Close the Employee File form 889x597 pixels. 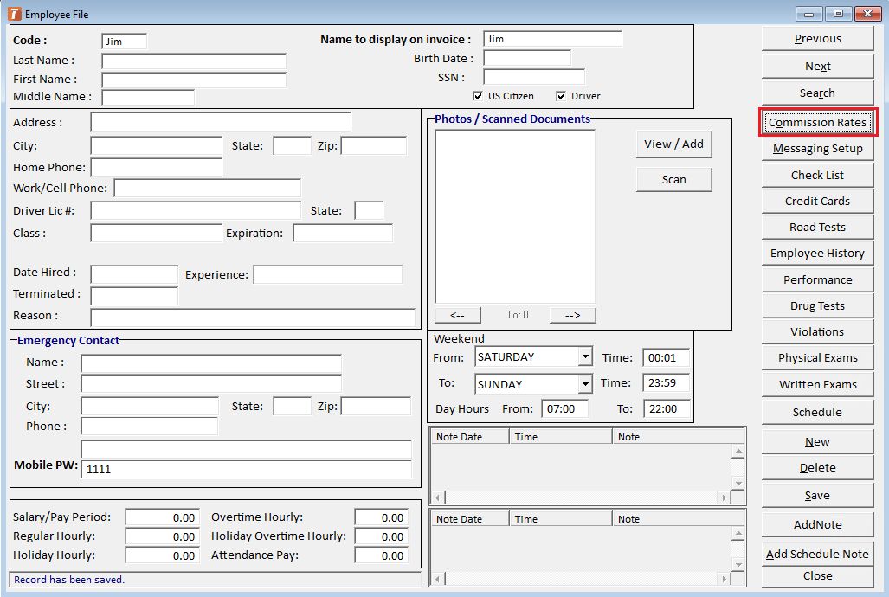point(817,576)
